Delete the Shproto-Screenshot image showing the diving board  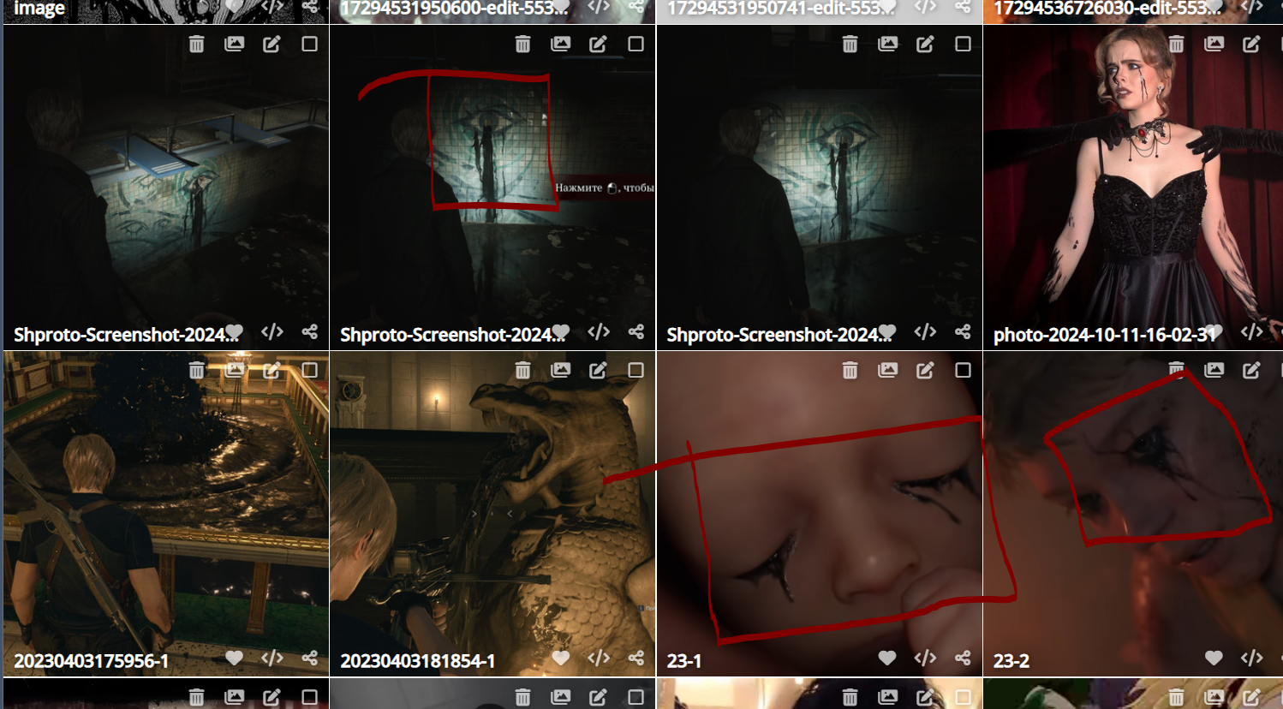[x=196, y=44]
